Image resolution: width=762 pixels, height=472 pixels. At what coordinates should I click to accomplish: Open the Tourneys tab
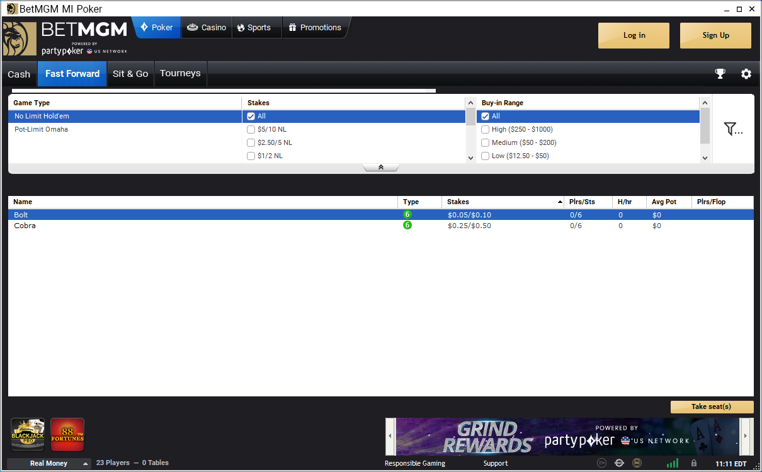tap(180, 74)
